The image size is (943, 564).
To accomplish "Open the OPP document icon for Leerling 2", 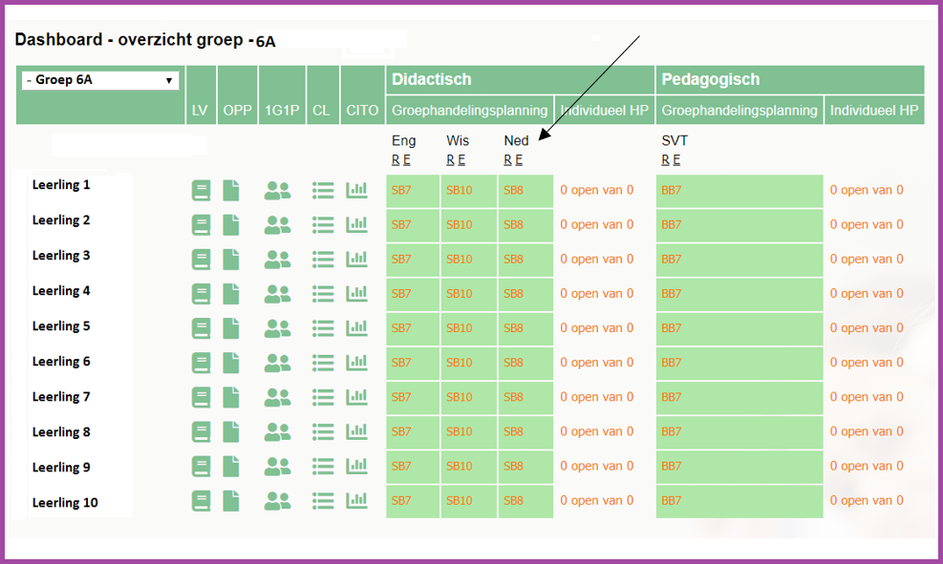I will [231, 225].
